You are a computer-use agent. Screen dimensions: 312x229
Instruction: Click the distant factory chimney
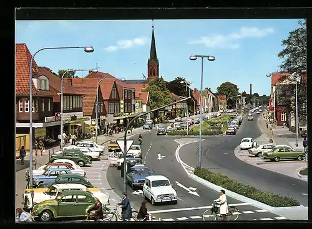tap(251, 89)
